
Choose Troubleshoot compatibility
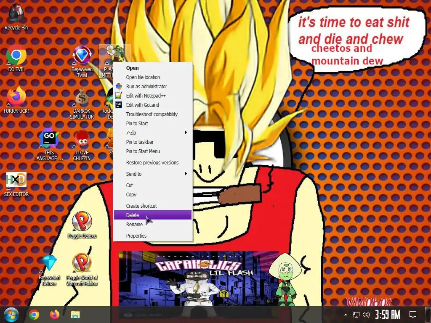pos(153,114)
